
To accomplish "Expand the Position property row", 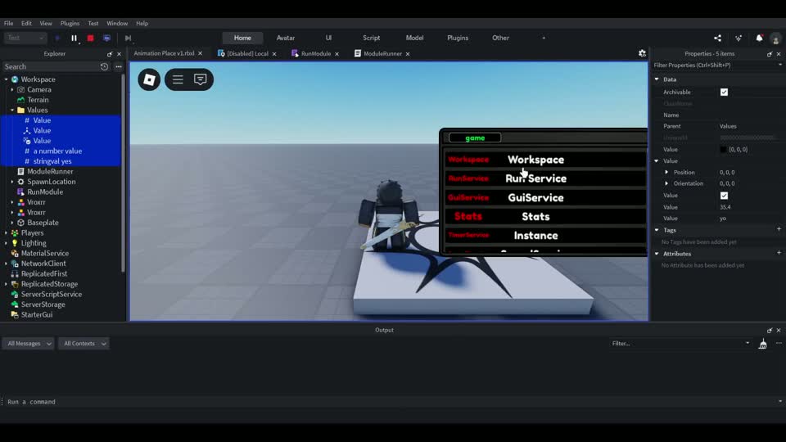I will coord(666,172).
